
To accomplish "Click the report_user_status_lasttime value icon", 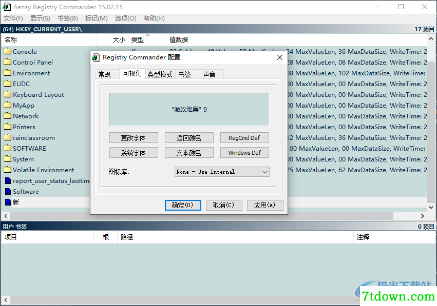I will click(x=8, y=181).
